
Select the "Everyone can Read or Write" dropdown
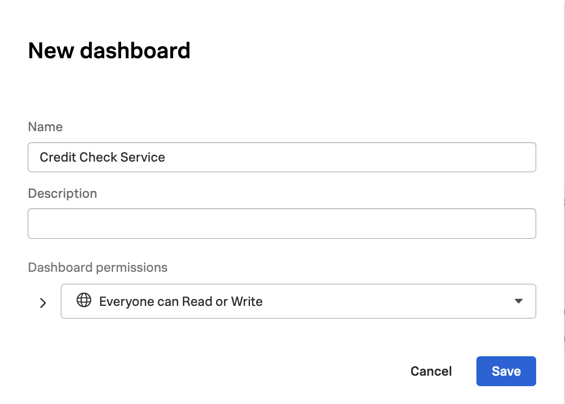[x=298, y=301]
